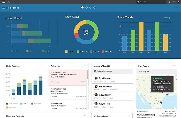Click the Homepages title
The width and height of the screenshot is (181, 118).
13,8
